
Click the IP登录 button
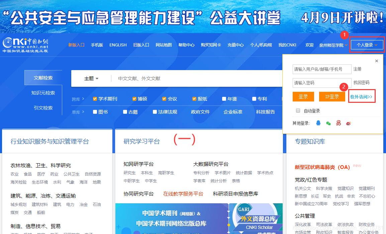click(332, 96)
